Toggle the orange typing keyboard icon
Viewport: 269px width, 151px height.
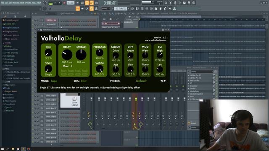coord(78,8)
